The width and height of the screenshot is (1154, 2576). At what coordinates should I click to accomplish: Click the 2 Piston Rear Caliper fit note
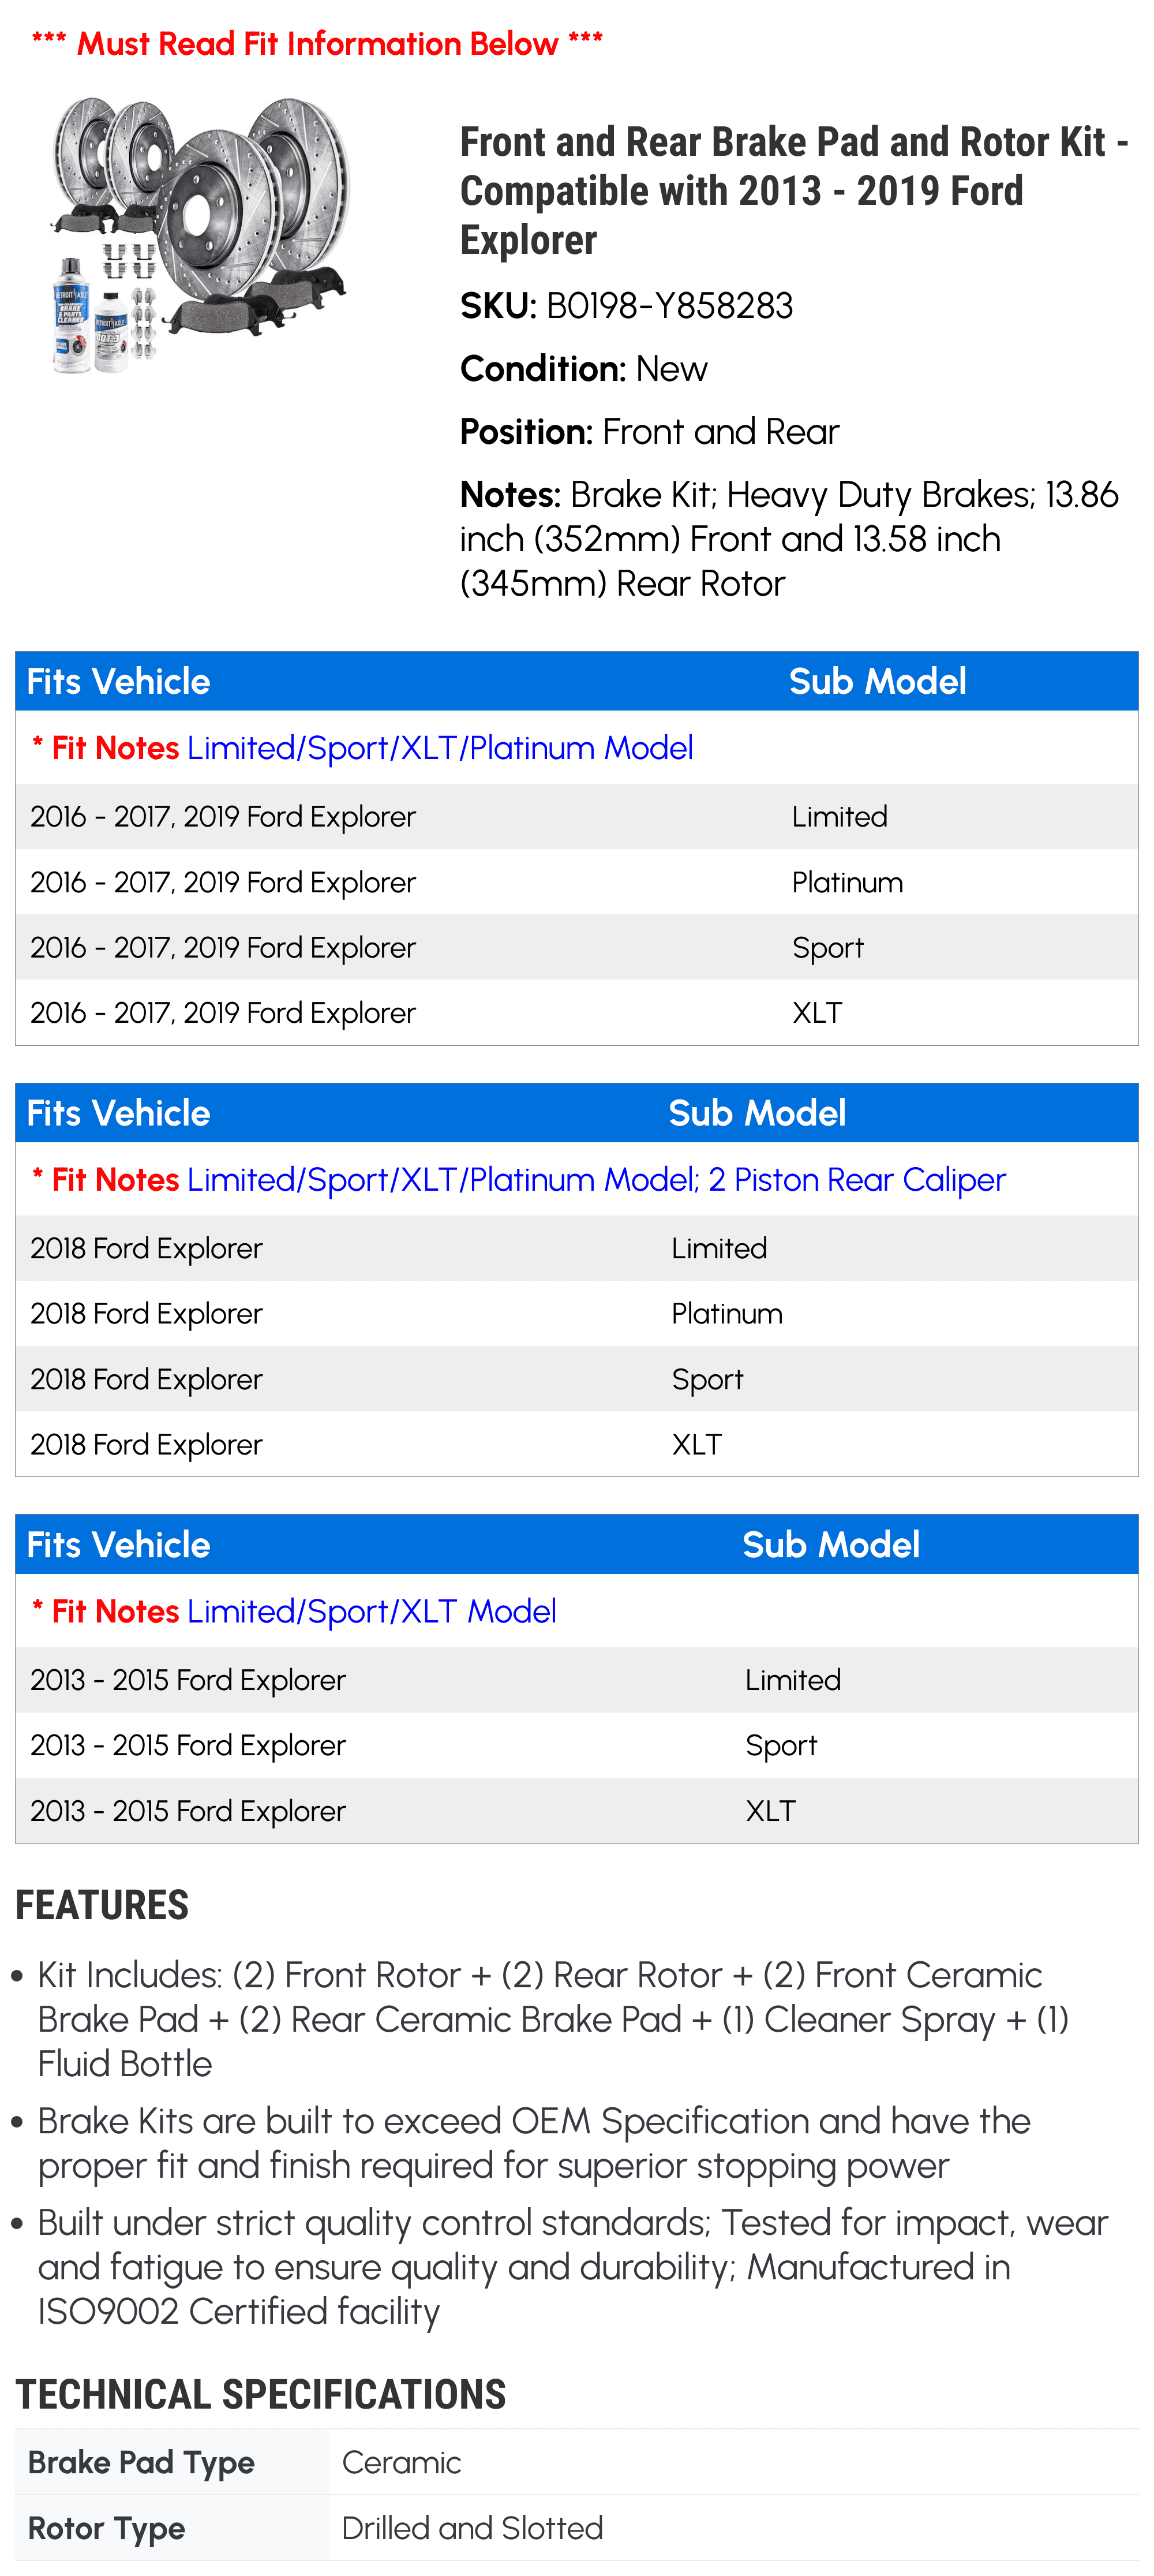(857, 1180)
